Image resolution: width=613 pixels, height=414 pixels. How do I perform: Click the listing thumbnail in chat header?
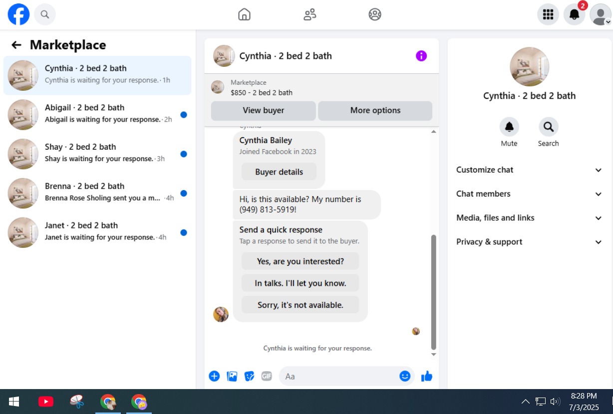(224, 56)
